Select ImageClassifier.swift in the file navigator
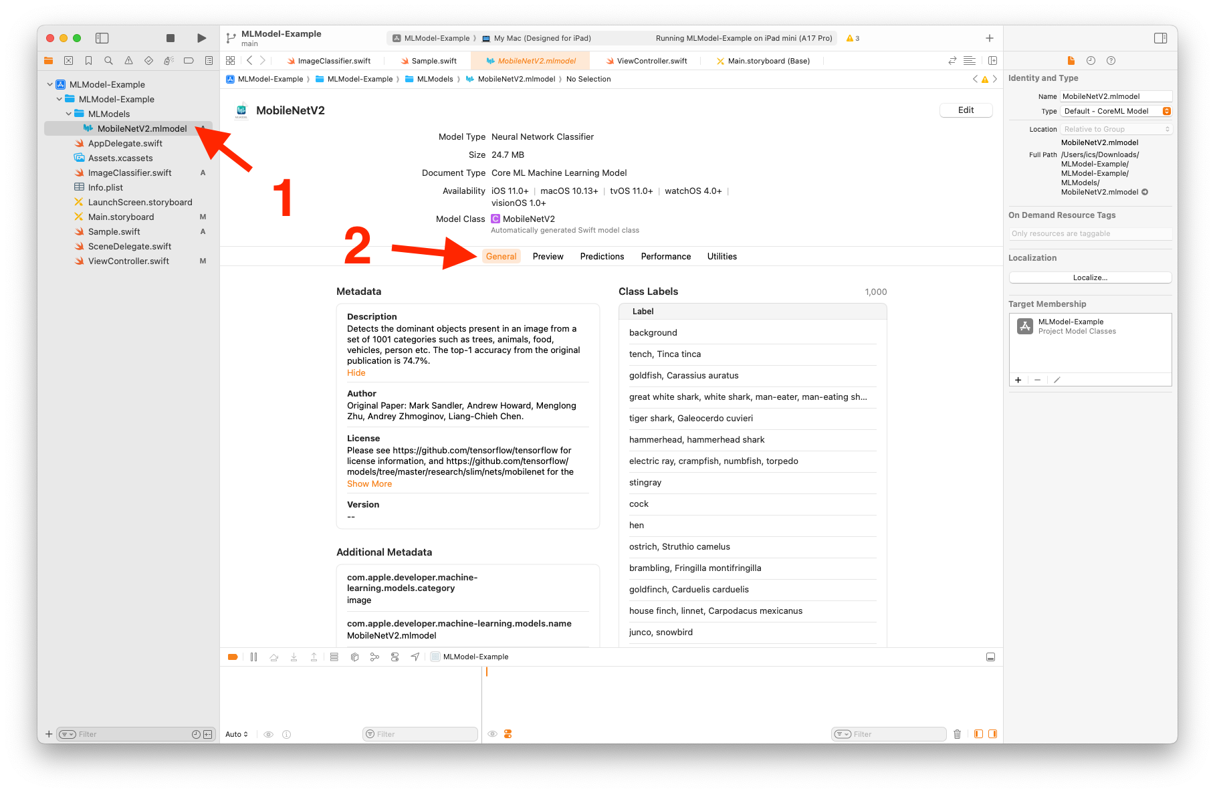Screen dimensions: 1215x793 (x=130, y=173)
